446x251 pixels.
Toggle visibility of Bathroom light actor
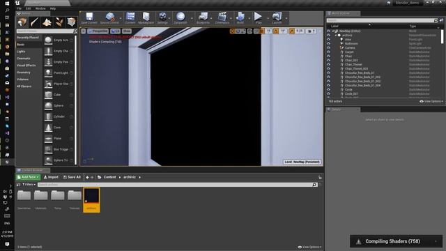(x=328, y=43)
